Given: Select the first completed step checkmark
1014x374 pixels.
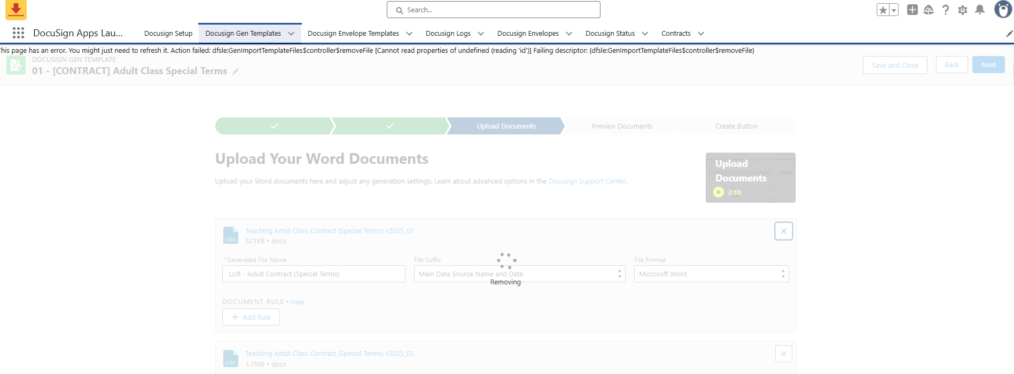Looking at the screenshot, I should [x=274, y=126].
